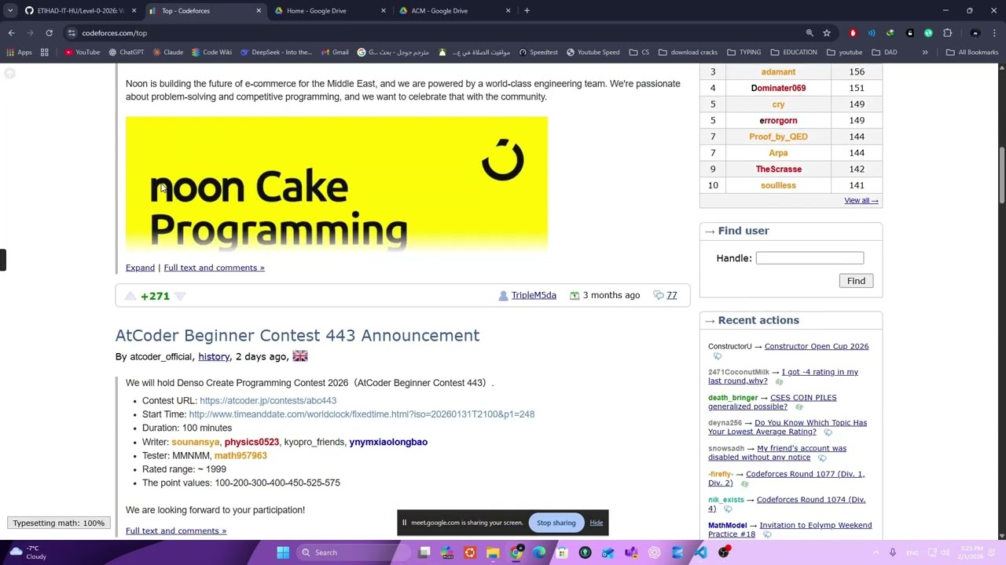Open the Speedtest bookmark
1006x565 pixels.
(x=538, y=53)
